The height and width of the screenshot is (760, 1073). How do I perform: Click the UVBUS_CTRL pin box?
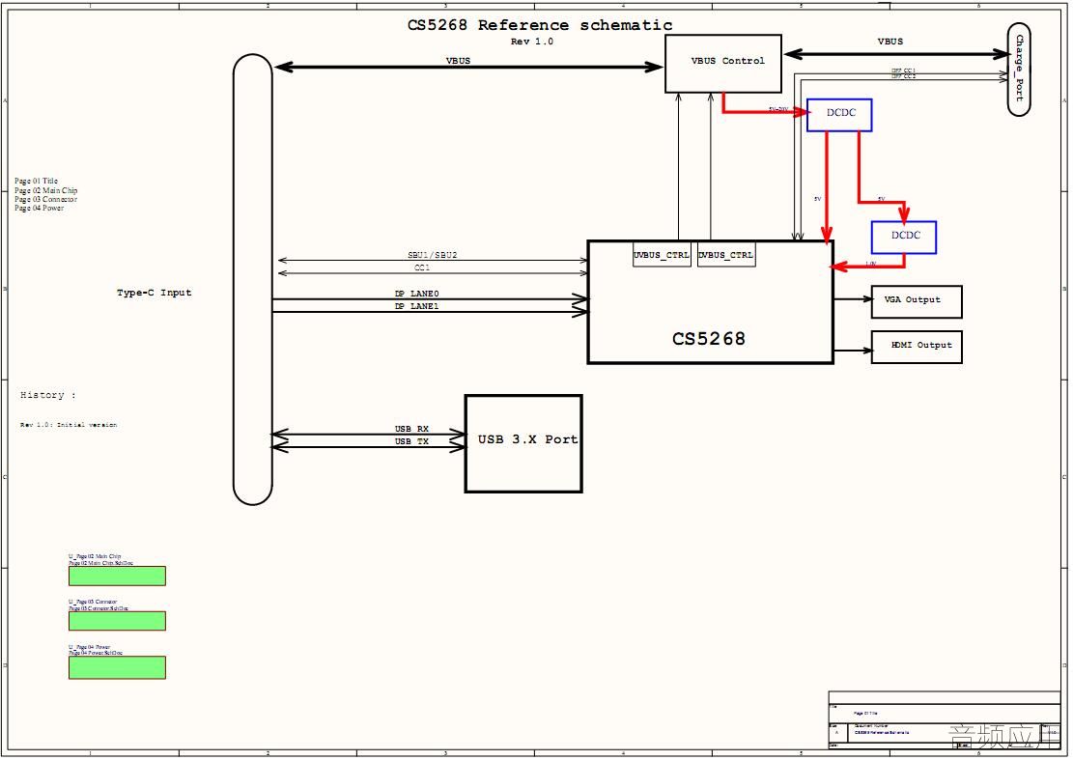[x=661, y=255]
